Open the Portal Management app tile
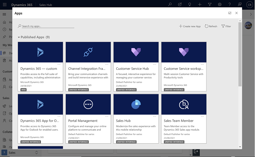Screen dimensions: 255x157 click(88, 118)
